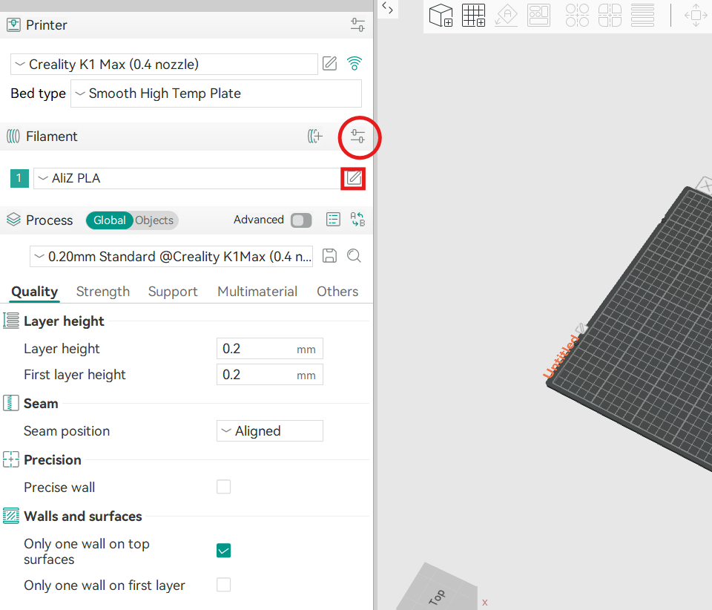The image size is (712, 610).
Task: Click the Precise wall label
Action: [59, 487]
